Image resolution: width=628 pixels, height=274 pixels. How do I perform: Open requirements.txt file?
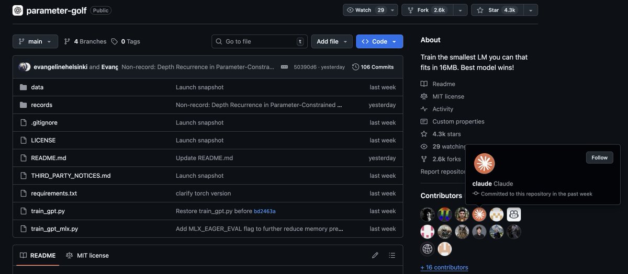point(54,193)
